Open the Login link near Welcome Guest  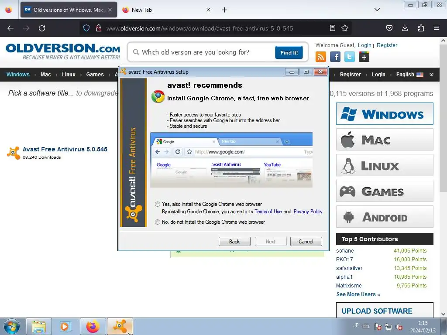click(364, 45)
